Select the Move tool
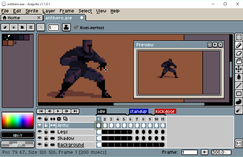This screenshot has height=157, width=243. point(239,69)
